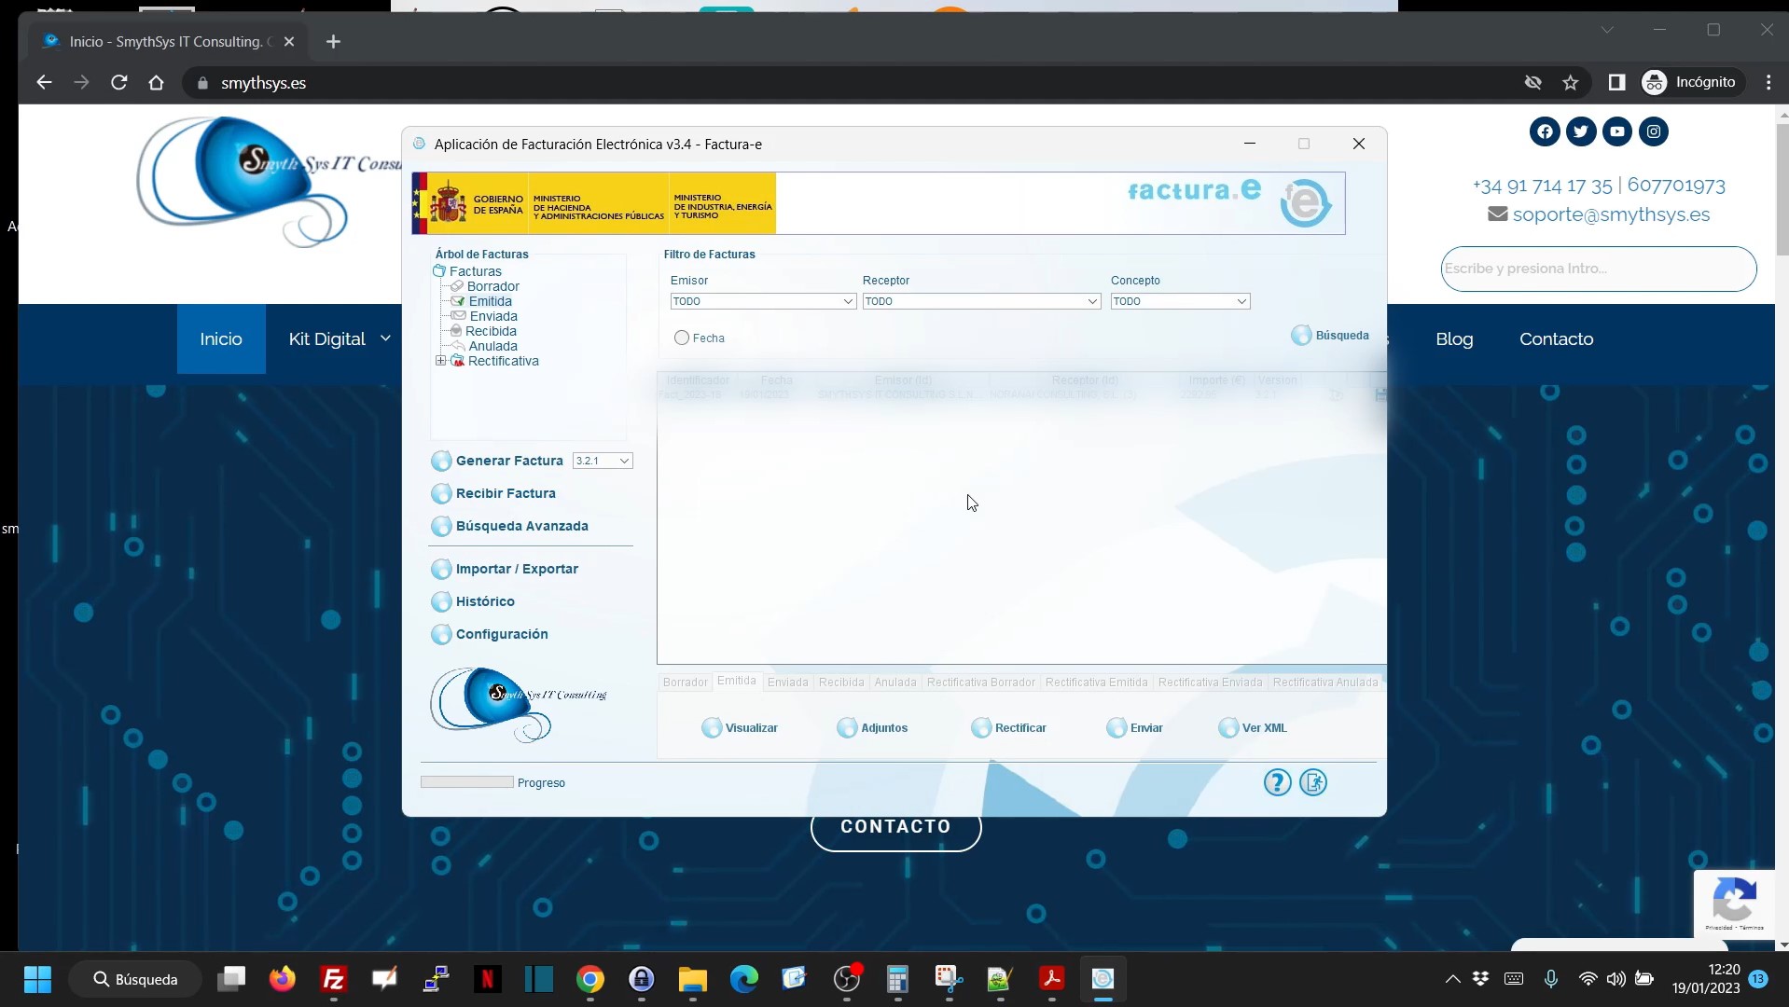Select the Enviada tree item
This screenshot has width=1789, height=1007.
(492, 317)
